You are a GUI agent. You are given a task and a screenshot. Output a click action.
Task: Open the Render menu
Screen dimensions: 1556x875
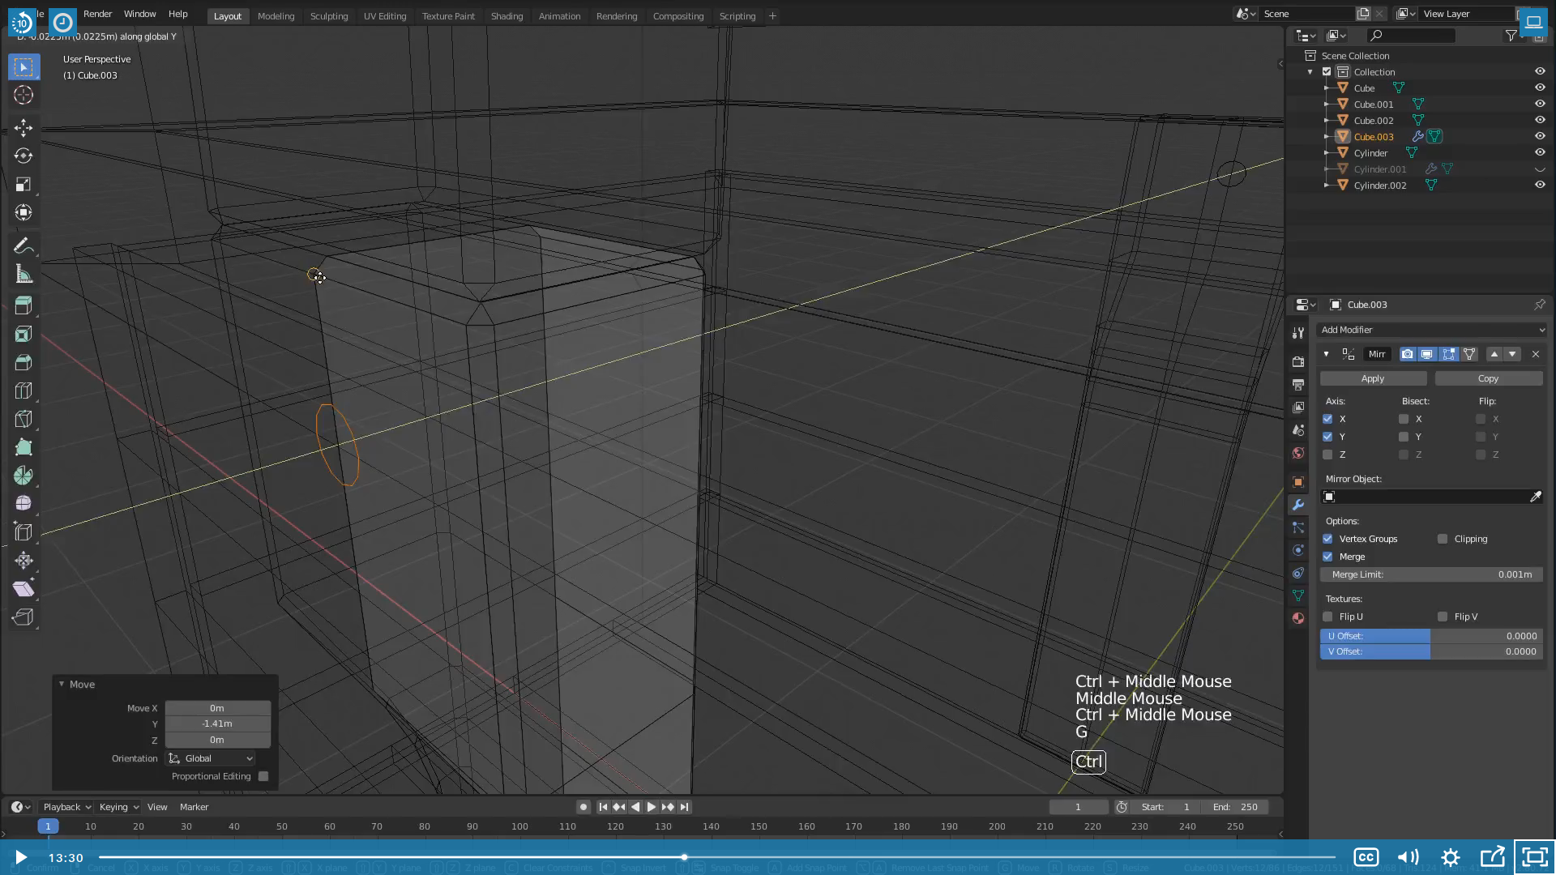click(97, 14)
